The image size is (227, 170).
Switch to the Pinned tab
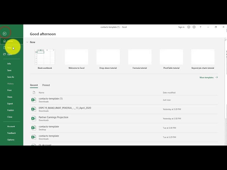(x=46, y=85)
